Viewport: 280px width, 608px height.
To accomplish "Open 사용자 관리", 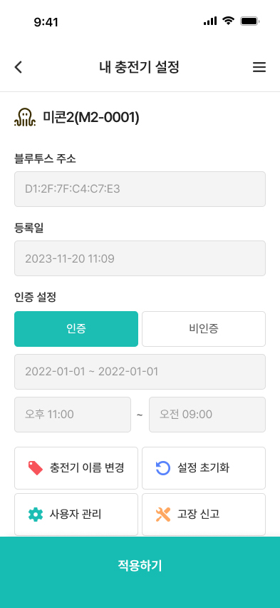I will [x=76, y=515].
